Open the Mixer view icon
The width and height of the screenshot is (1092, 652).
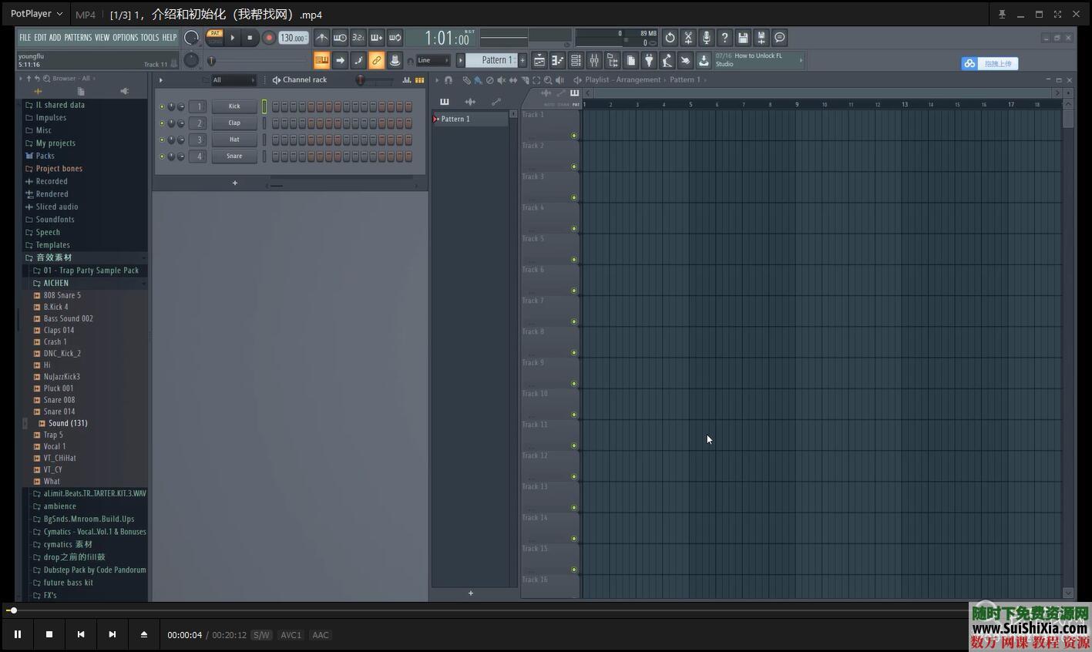point(594,60)
